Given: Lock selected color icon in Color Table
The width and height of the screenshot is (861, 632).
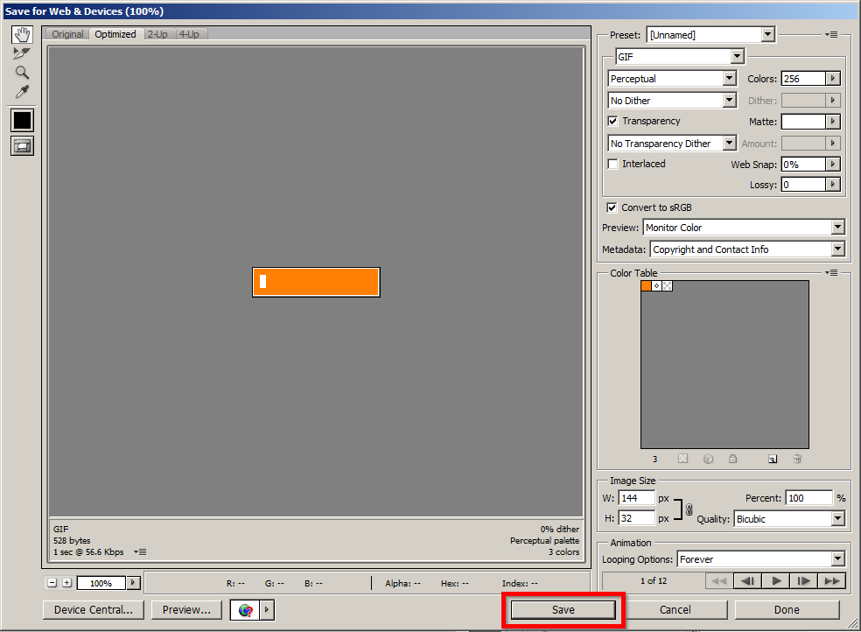Looking at the screenshot, I should tap(732, 459).
